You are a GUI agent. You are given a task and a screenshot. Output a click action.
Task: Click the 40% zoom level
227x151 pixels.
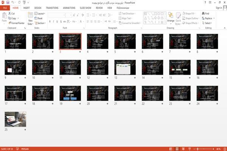[218, 149]
